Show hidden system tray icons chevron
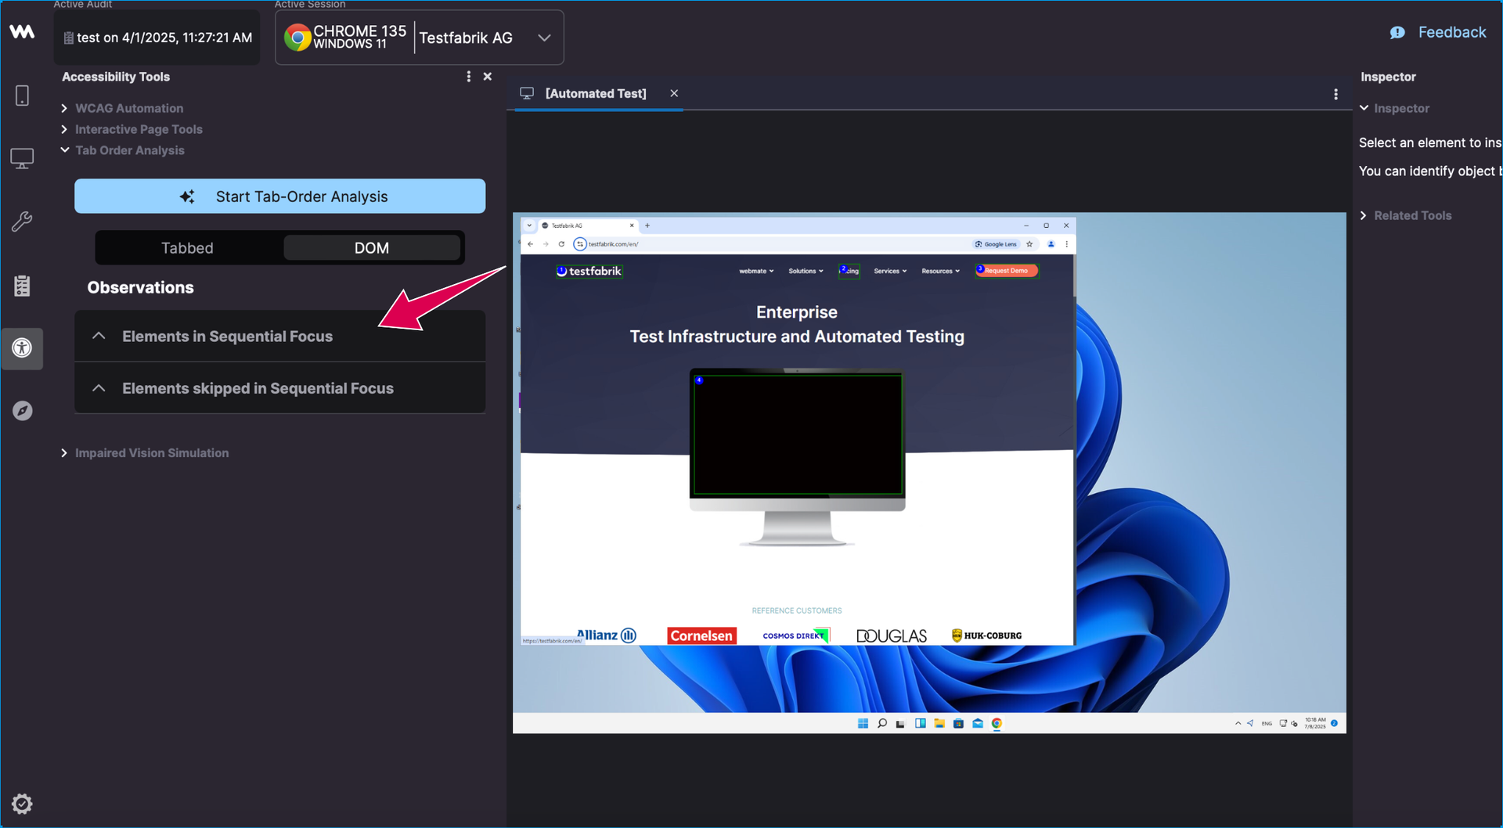Viewport: 1503px width, 828px height. pyautogui.click(x=1238, y=723)
